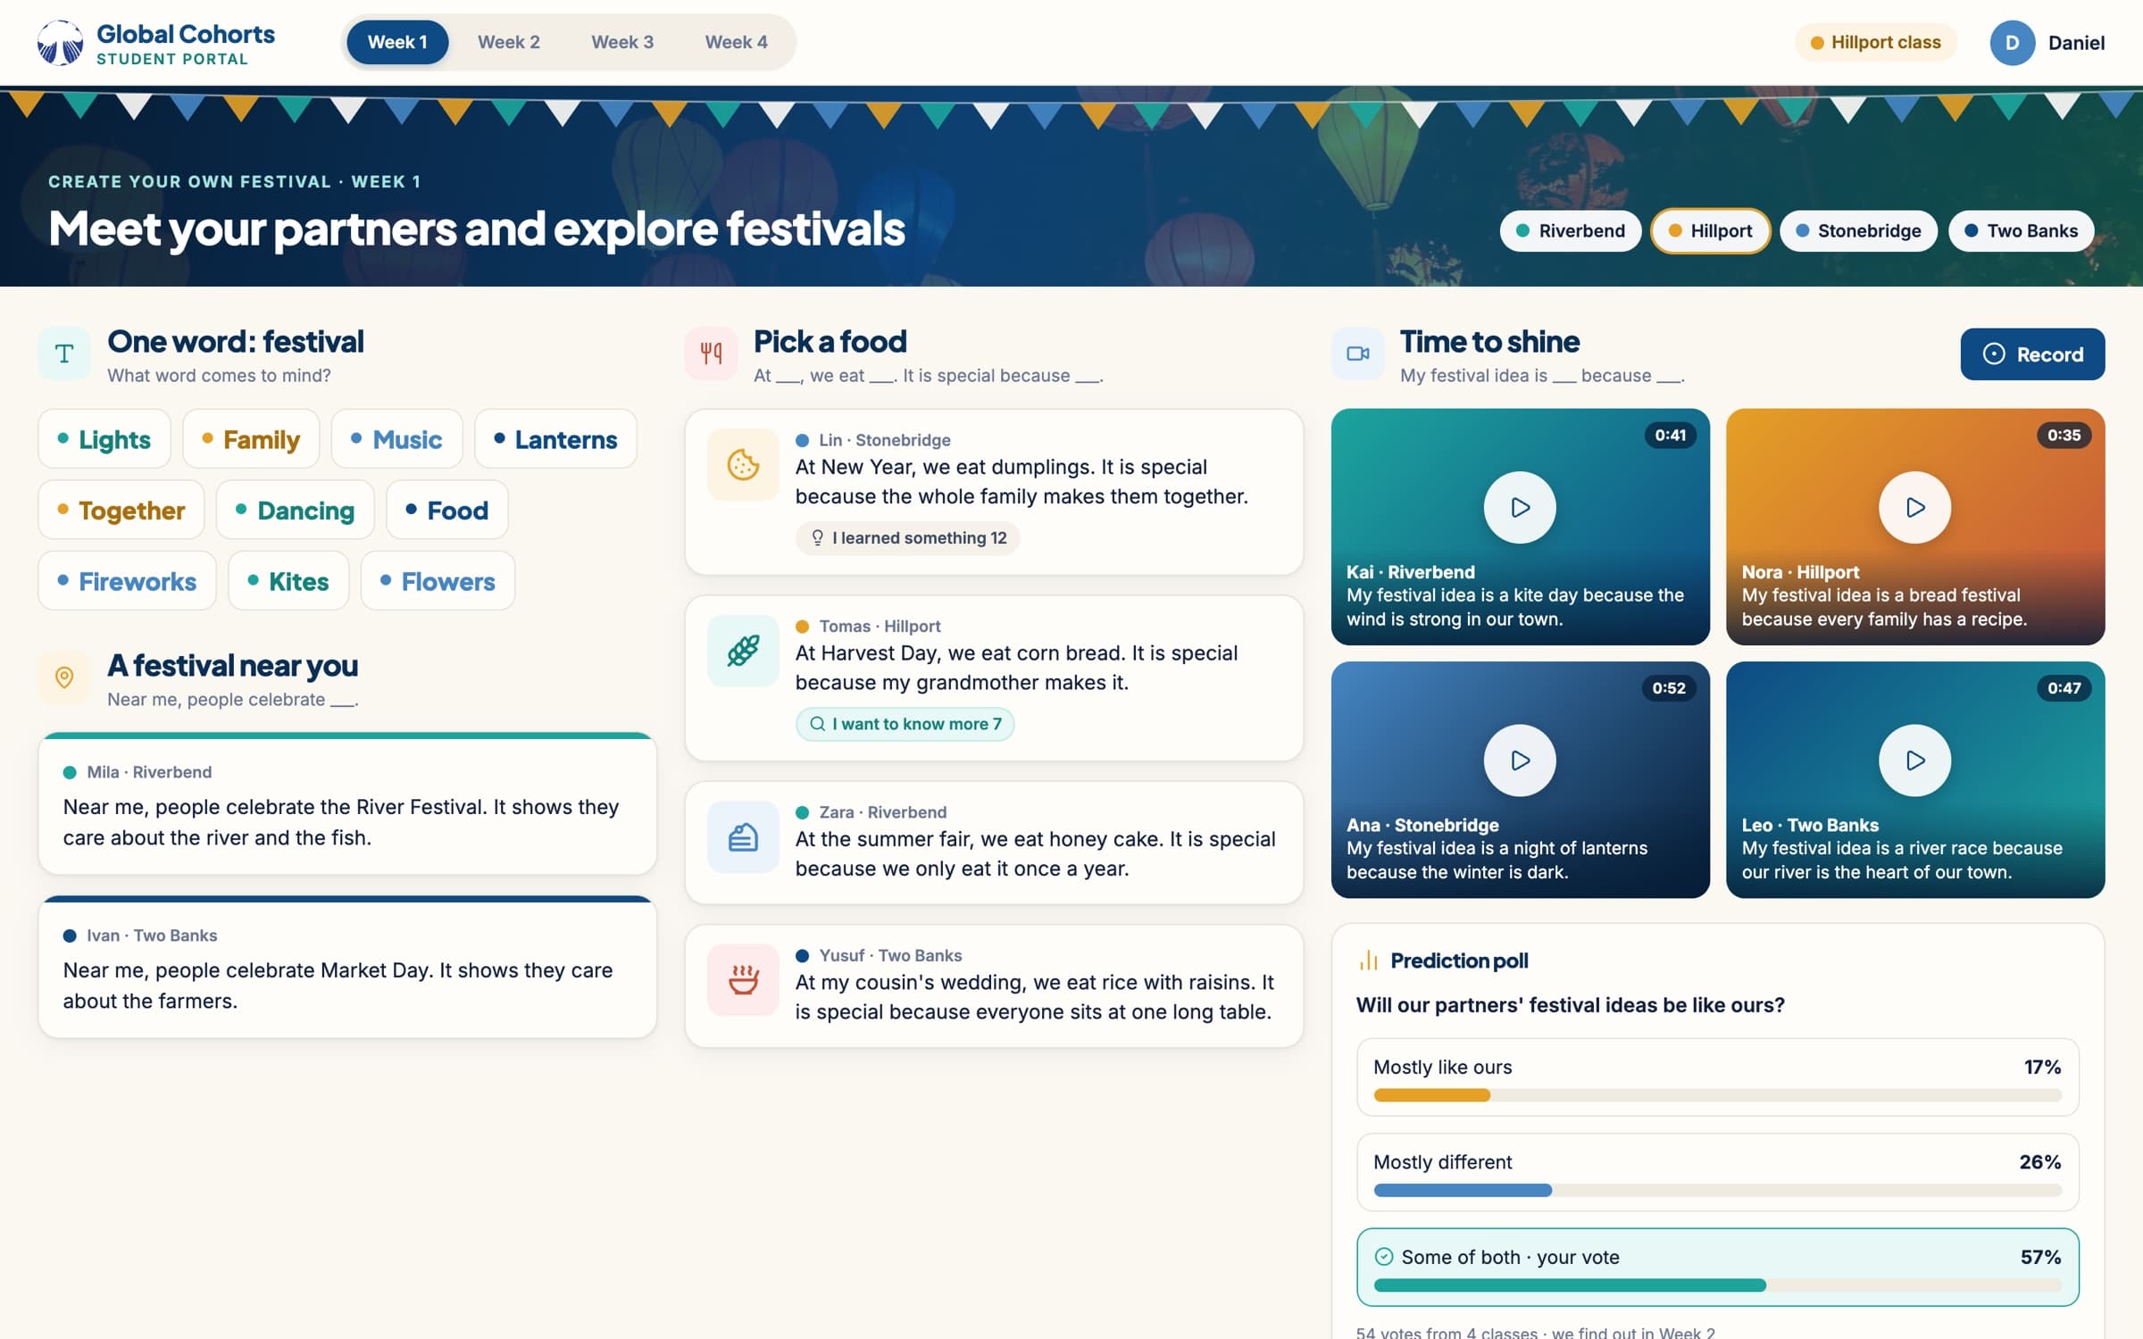
Task: Click the bar chart icon next to Prediction poll
Action: pos(1369,961)
